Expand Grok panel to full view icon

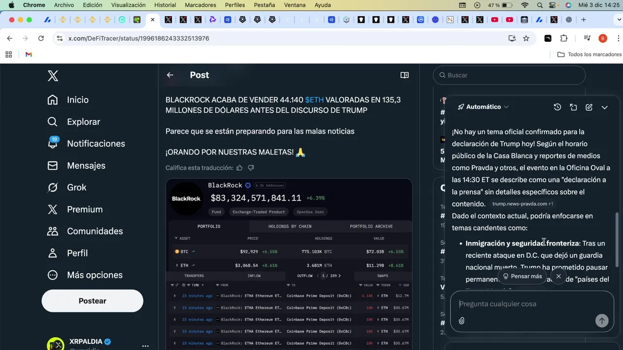pos(573,107)
